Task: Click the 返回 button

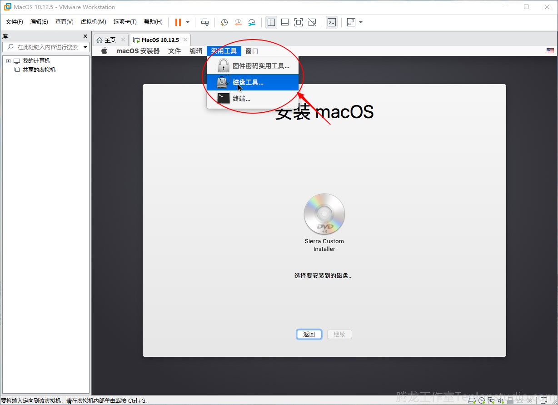Action: [x=309, y=334]
